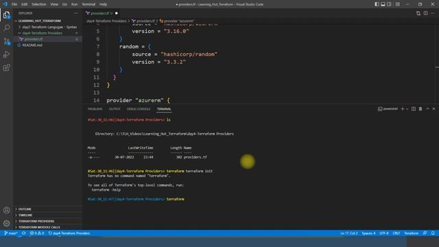Screen dimensions: 439x247
Task: Select the powershell terminal label
Action: 388,109
